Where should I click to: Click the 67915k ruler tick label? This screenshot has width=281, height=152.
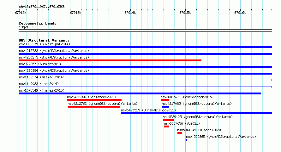click(x=185, y=13)
